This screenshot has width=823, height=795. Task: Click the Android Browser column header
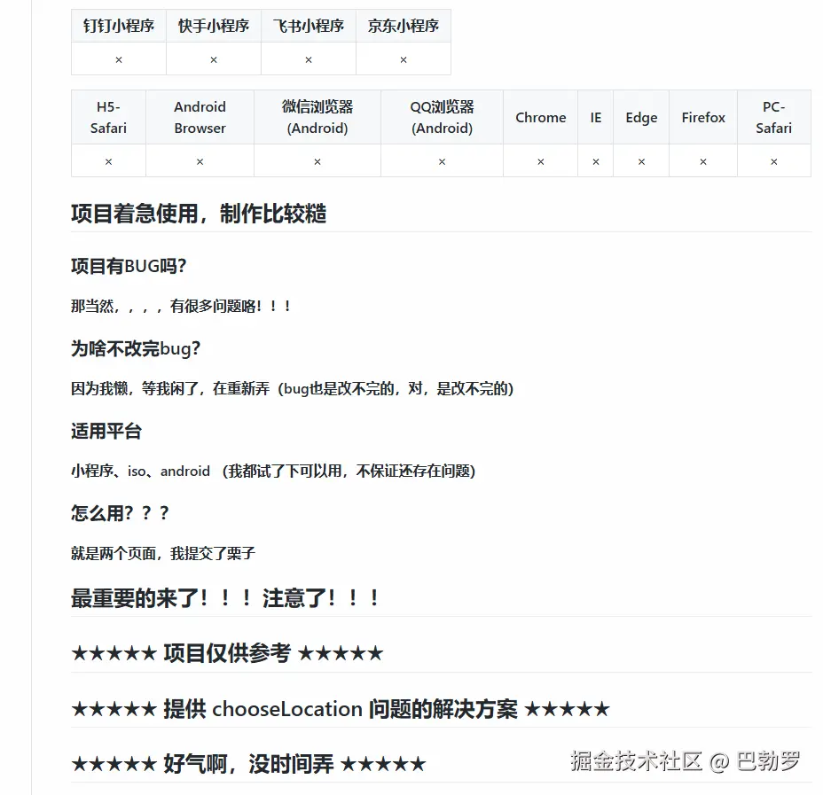[x=200, y=117]
